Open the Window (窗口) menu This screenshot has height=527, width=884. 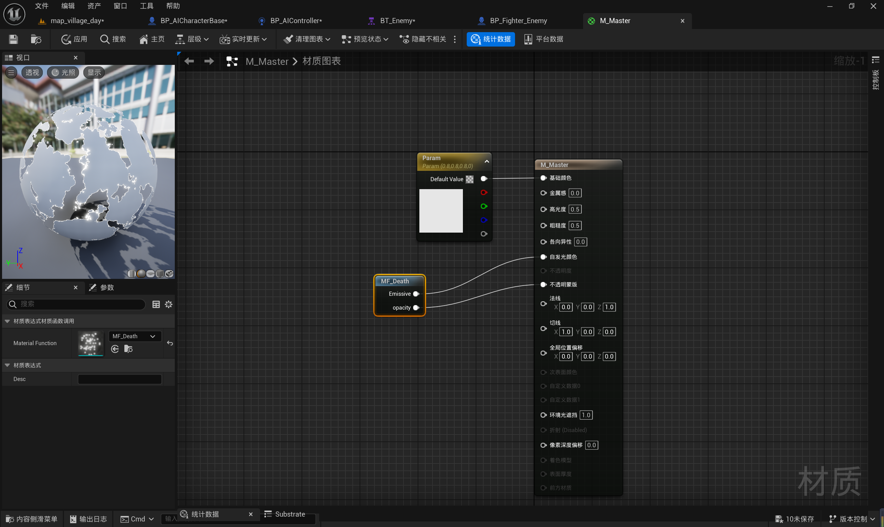pyautogui.click(x=120, y=6)
